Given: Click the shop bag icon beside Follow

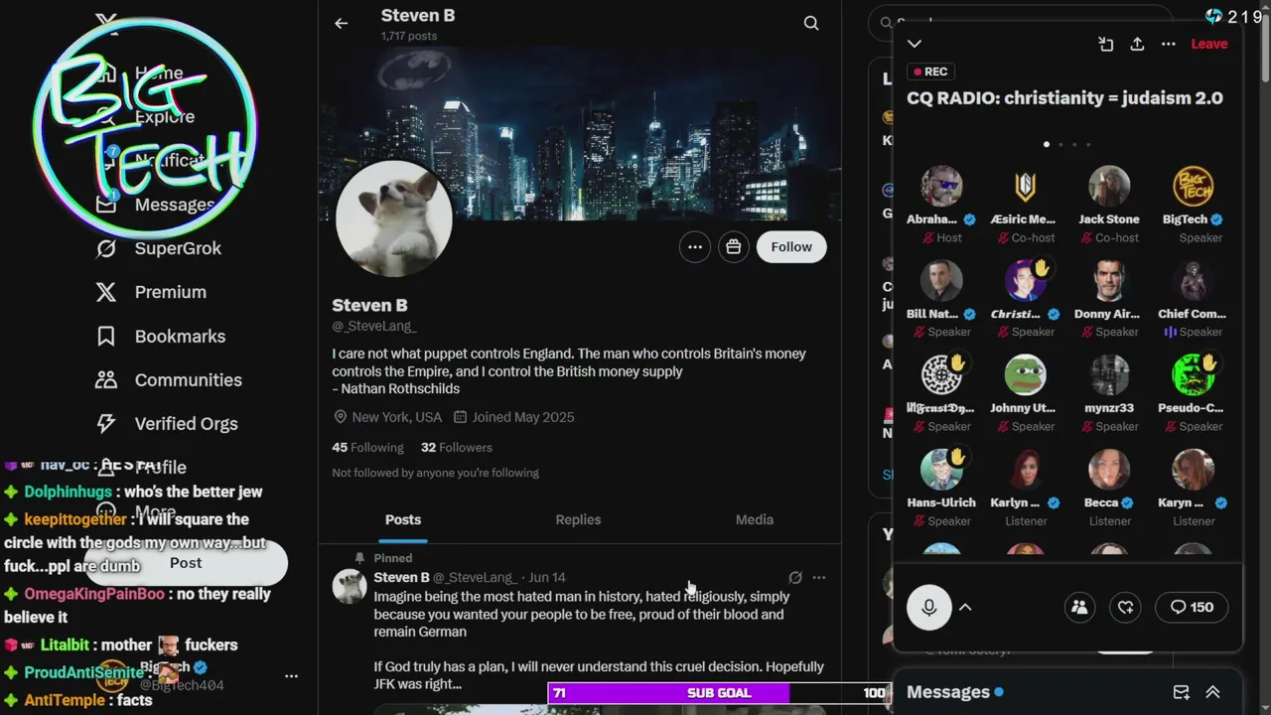Looking at the screenshot, I should [x=734, y=247].
